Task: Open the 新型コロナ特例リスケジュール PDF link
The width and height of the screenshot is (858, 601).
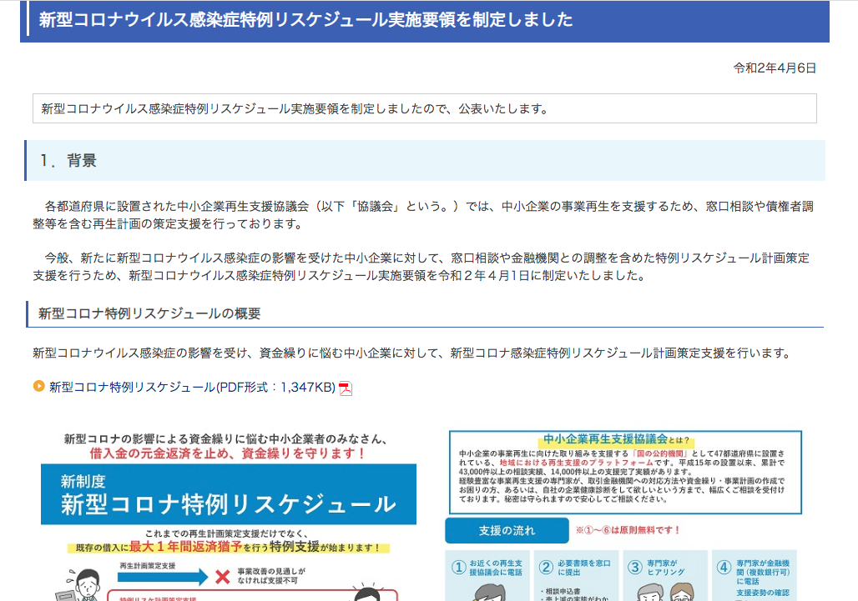Action: (x=192, y=388)
